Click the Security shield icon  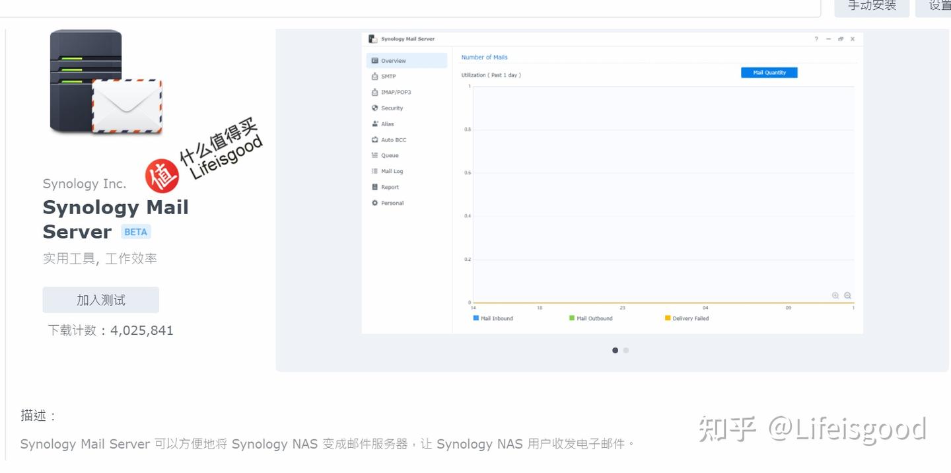tap(374, 108)
